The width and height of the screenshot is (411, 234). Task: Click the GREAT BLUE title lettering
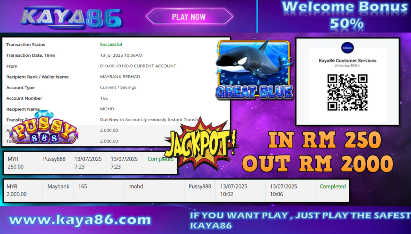(x=254, y=92)
